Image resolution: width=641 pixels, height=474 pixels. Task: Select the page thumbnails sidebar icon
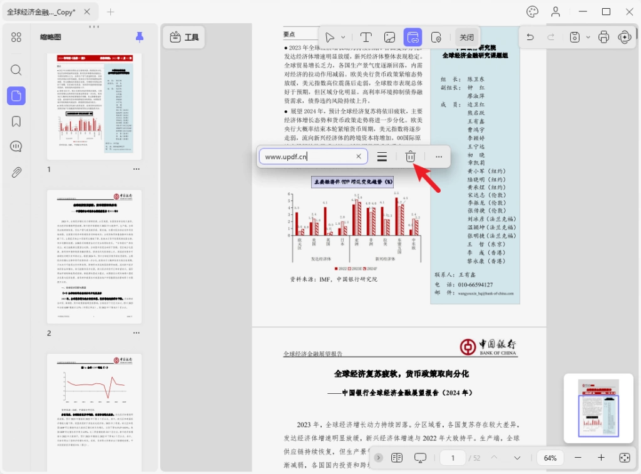[16, 96]
